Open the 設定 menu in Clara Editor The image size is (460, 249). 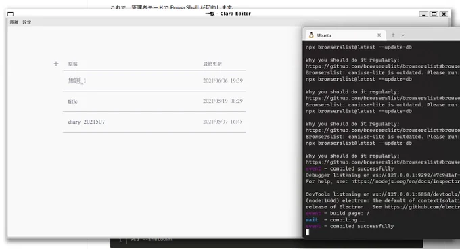26,22
